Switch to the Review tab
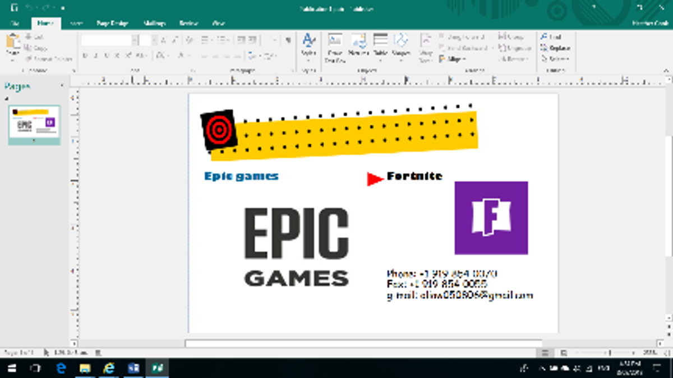This screenshot has width=673, height=378. click(188, 24)
